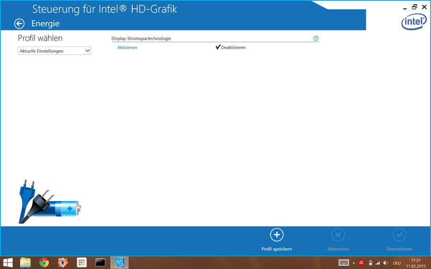This screenshot has height=269, width=431.
Task: Restore down the Intel window
Action: pos(414,7)
